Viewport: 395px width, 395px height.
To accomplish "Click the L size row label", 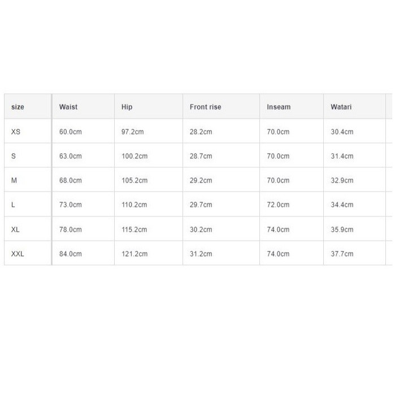I will (13, 205).
